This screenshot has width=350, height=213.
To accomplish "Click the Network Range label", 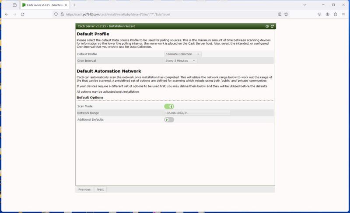I will coord(88,113).
